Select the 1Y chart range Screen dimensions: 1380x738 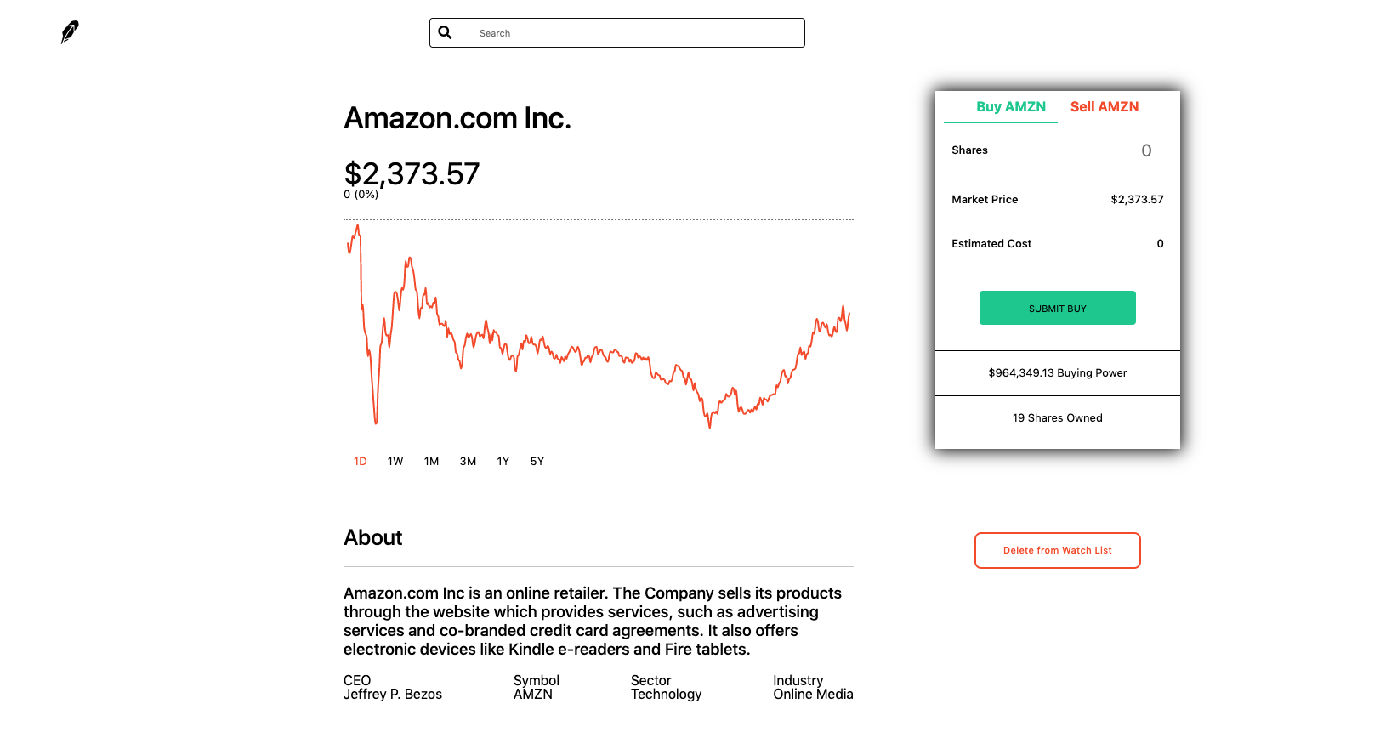[503, 462]
